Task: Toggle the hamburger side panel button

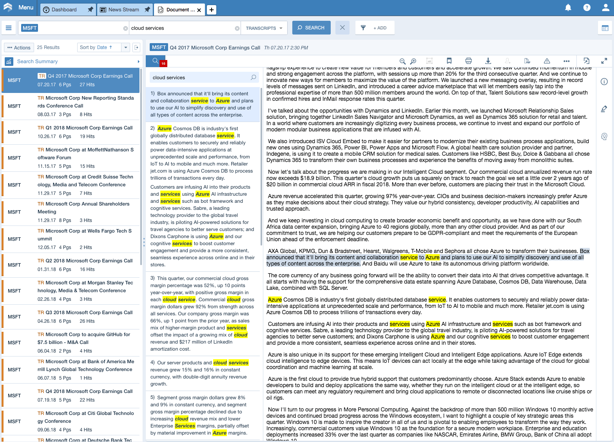Action: pyautogui.click(x=9, y=28)
